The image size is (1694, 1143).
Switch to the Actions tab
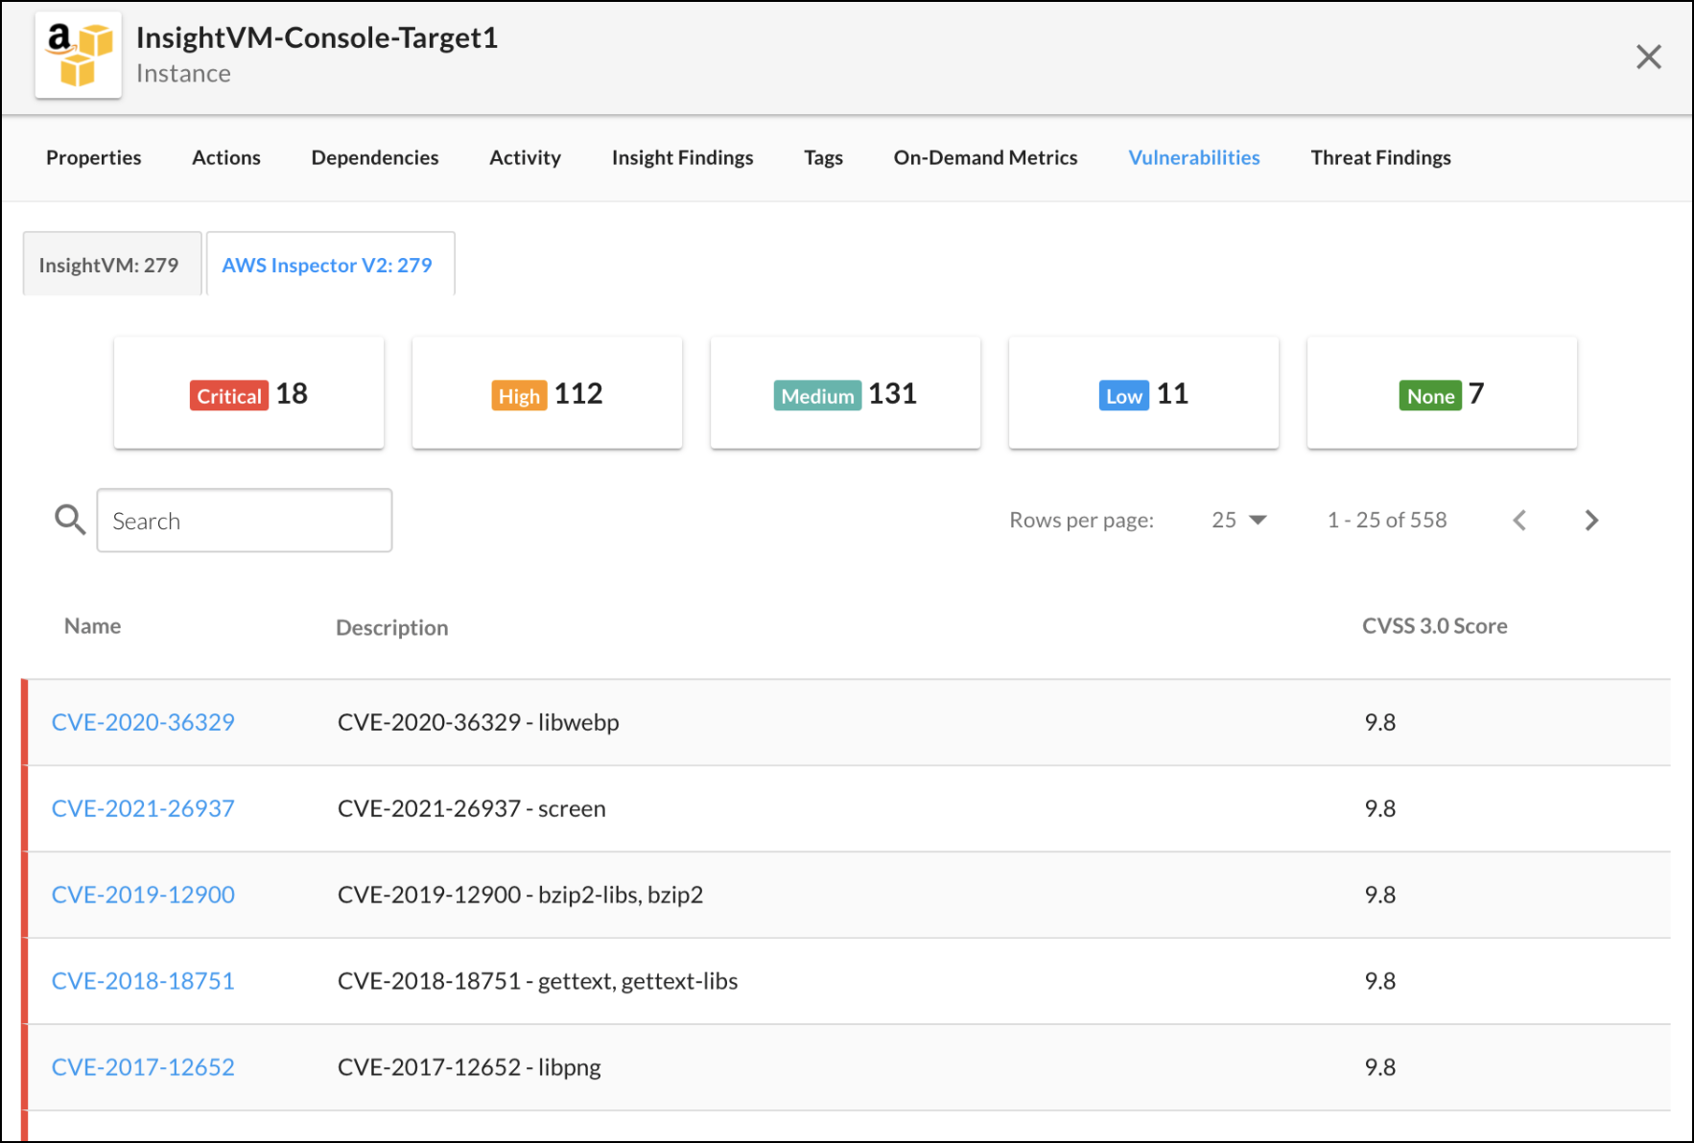click(226, 157)
